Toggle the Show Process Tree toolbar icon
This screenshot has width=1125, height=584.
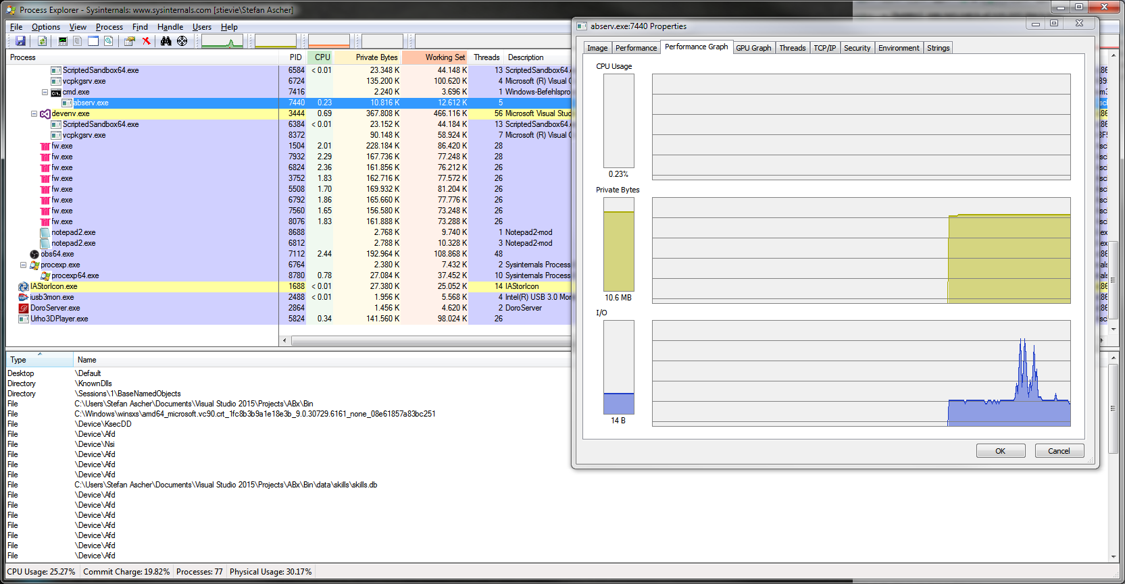tap(78, 41)
